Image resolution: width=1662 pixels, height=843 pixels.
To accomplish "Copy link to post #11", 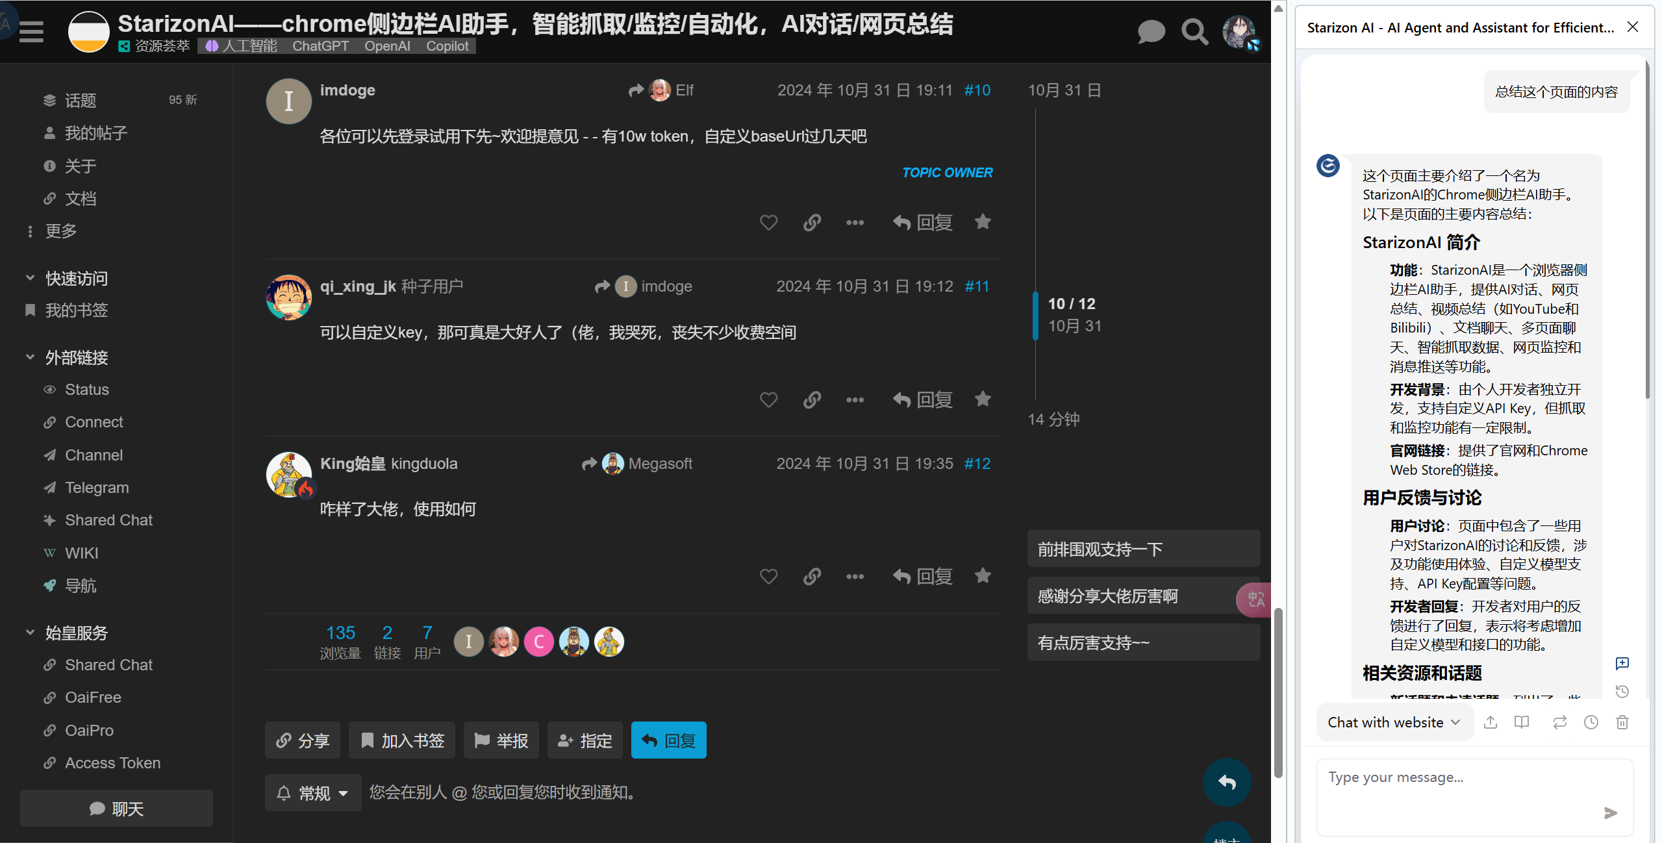I will [812, 399].
